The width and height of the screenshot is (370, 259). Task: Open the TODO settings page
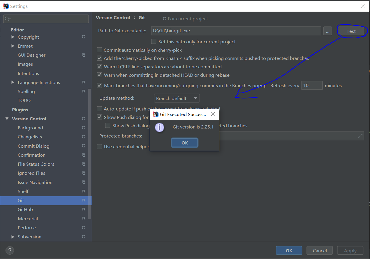24,100
